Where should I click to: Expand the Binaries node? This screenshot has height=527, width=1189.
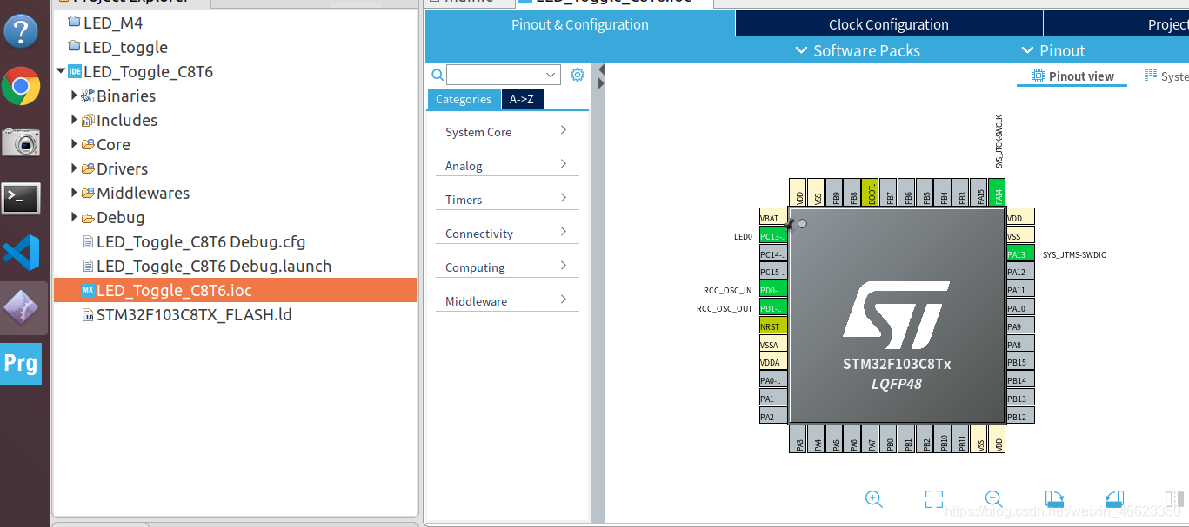click(74, 96)
